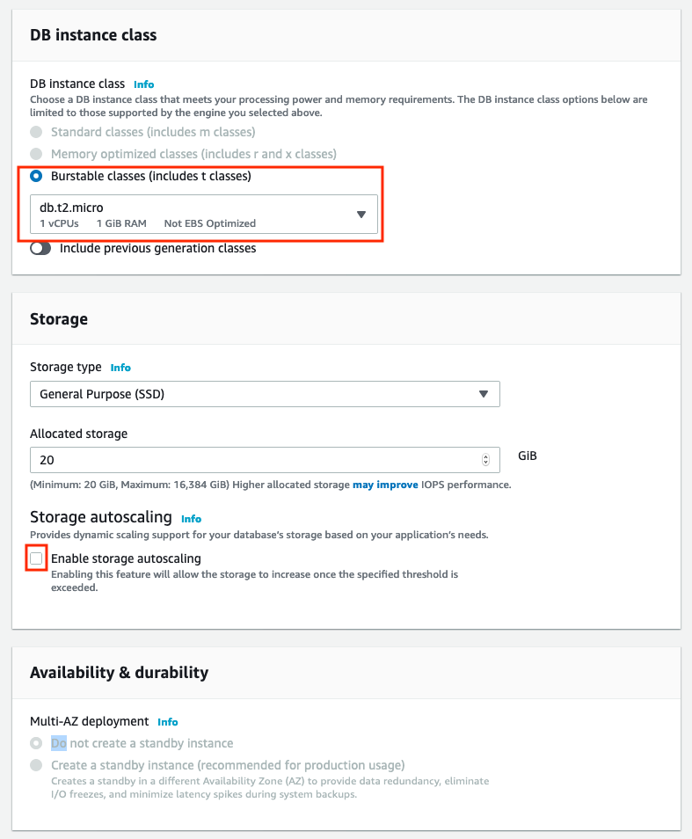Open the 'may improve' IOPS link
Viewport: 692px width, 839px height.
(x=385, y=485)
